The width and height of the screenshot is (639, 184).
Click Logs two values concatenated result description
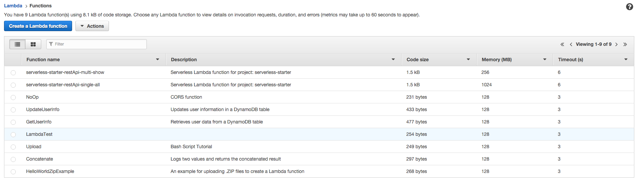[226, 159]
